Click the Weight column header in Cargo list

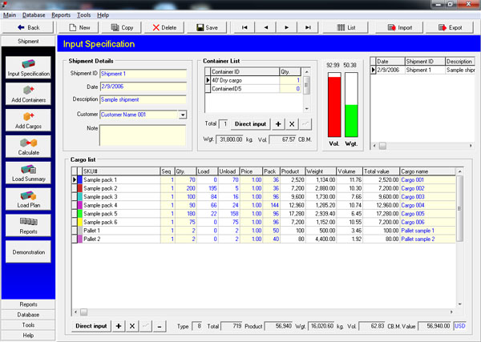coord(321,171)
